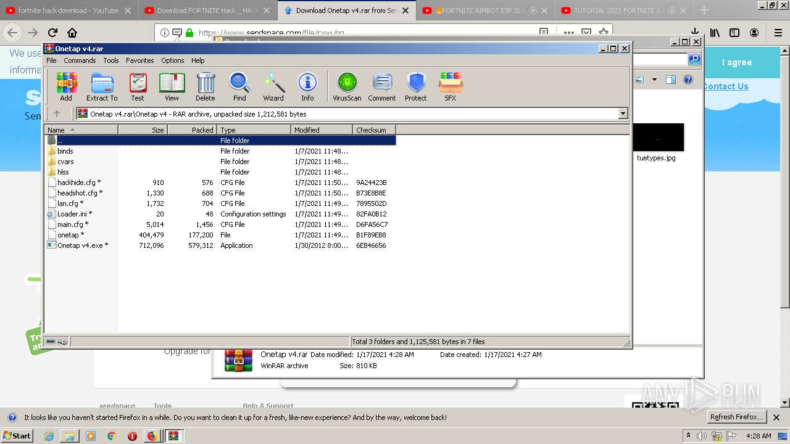
Task: Click the Explorer help question icon
Action: tap(688, 80)
